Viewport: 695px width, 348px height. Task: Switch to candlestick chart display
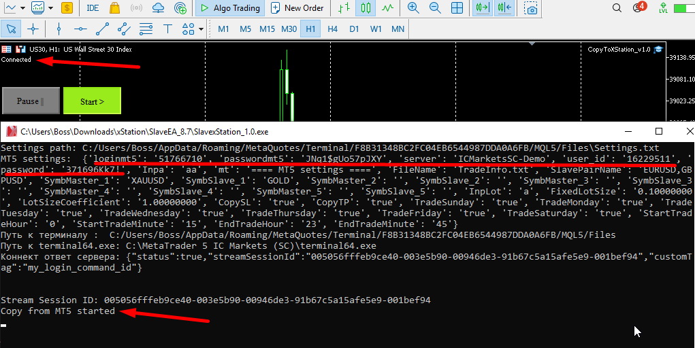pos(366,7)
